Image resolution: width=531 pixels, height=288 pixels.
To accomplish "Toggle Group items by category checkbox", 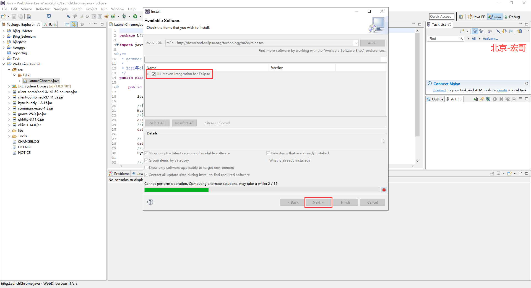I will tap(146, 160).
